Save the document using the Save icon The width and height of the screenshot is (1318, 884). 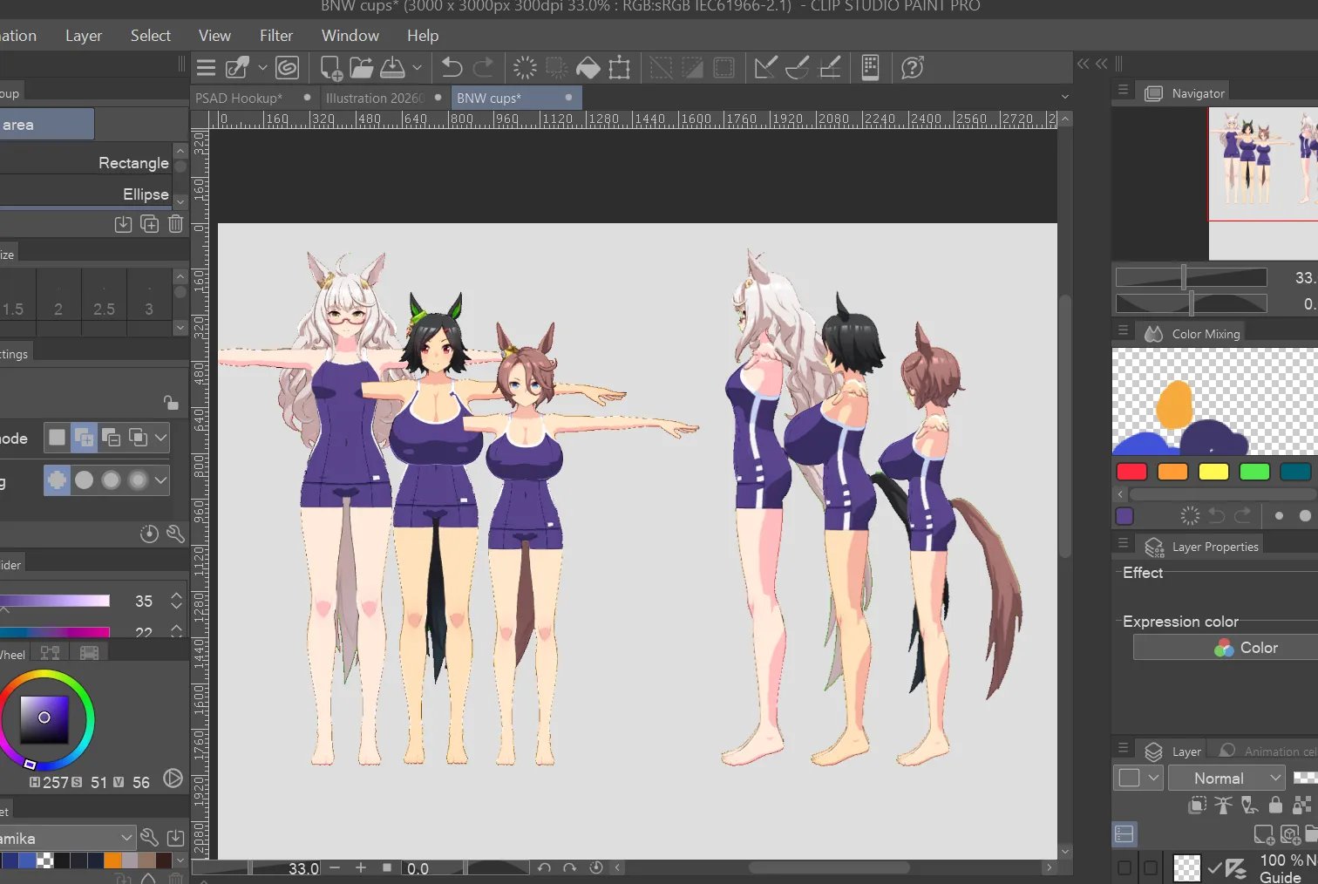click(x=392, y=68)
